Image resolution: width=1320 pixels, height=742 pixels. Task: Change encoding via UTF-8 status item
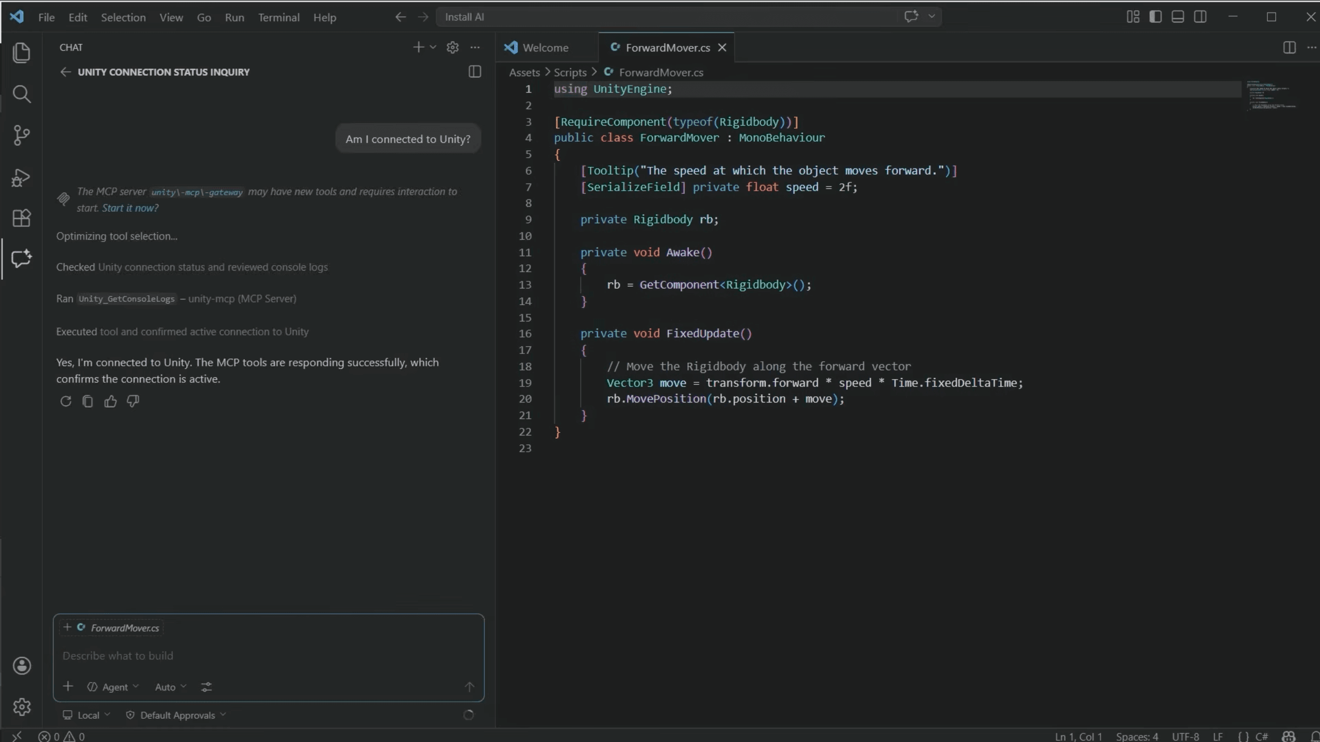1185,736
